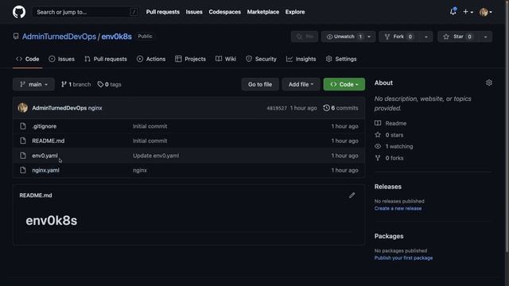Viewport: 509px width, 286px height.
Task: Open the Packages heading
Action: (x=389, y=236)
